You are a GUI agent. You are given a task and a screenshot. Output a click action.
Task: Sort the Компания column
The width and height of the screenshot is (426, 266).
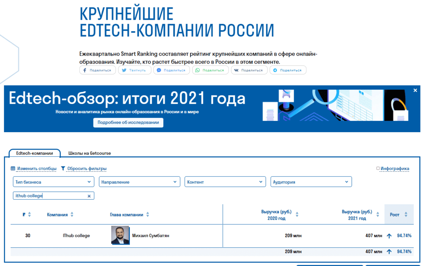pos(72,214)
